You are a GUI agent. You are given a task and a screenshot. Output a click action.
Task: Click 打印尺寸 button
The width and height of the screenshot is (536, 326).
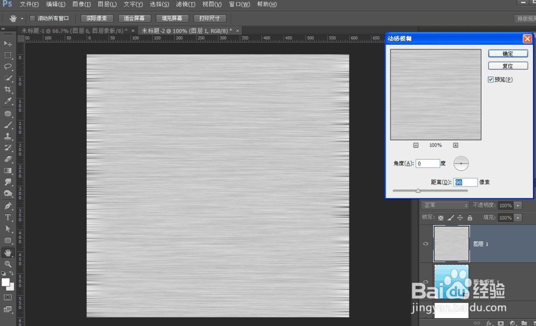[x=209, y=18]
